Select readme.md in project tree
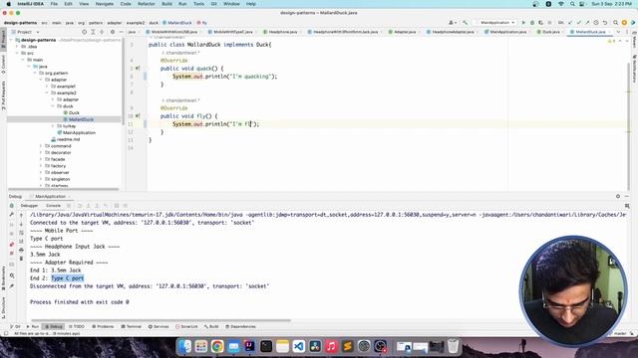Screen dimensions: 638x358 (66, 139)
